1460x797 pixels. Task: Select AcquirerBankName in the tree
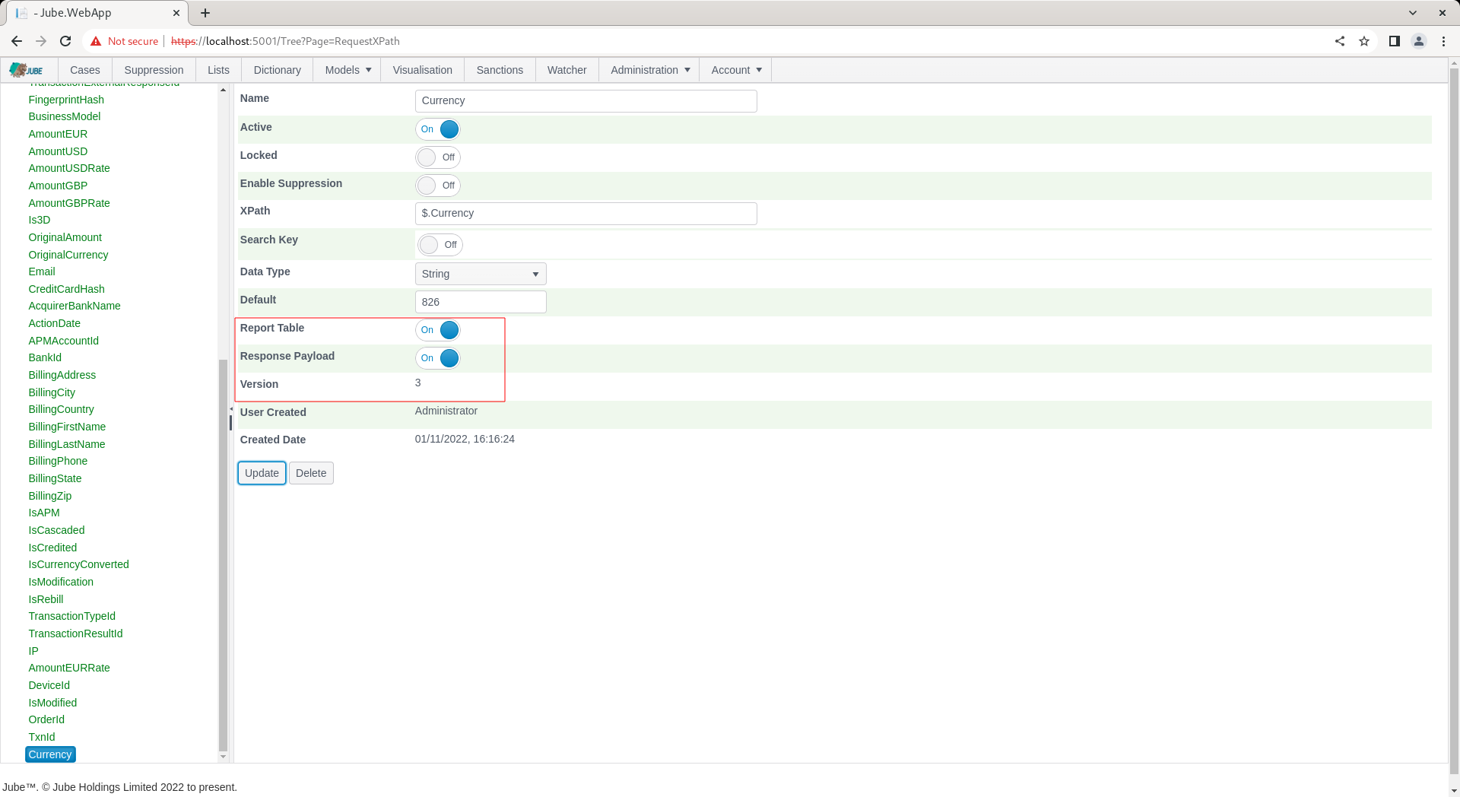(x=75, y=306)
